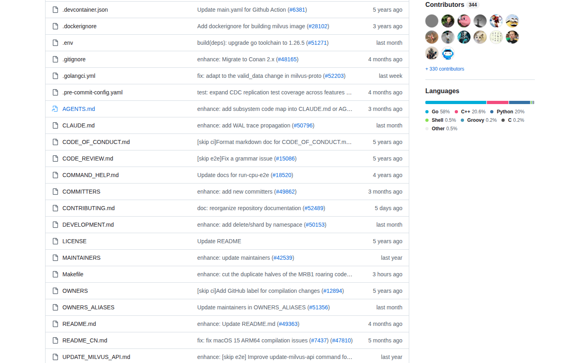Click the '3 hours ago' timestamp for Makefile

pyautogui.click(x=387, y=274)
